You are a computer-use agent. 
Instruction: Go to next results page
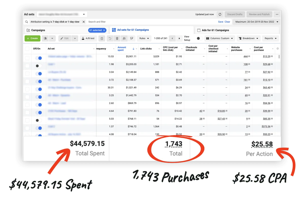(179, 38)
